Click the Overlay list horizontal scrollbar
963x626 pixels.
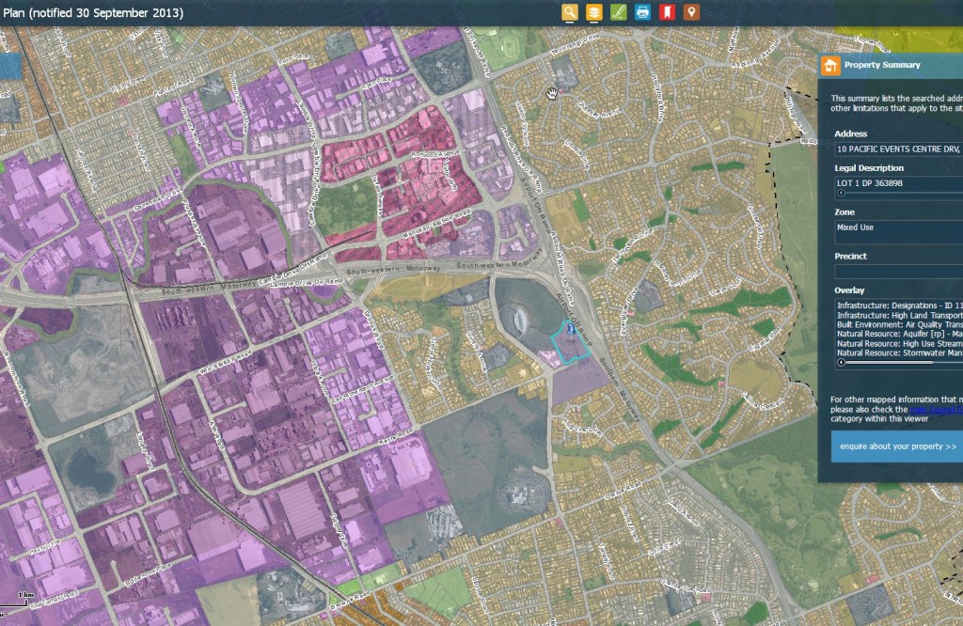[x=898, y=362]
